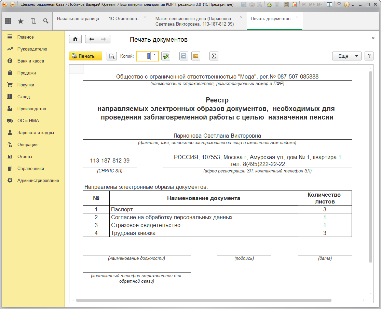The height and width of the screenshot is (309, 381).
Task: Open the Зарплата и кадры section
Action: tap(36, 133)
